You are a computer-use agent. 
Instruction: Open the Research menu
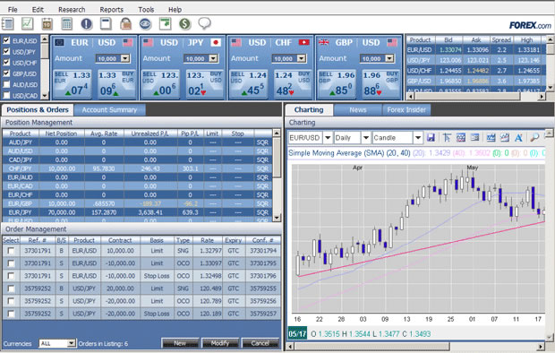click(x=72, y=10)
